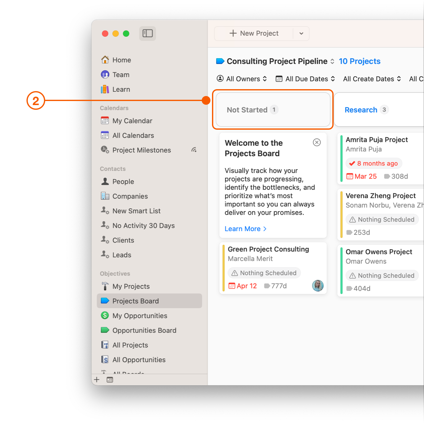The height and width of the screenshot is (424, 424).
Task: Open the Omar Owens Project card
Action: [380, 271]
